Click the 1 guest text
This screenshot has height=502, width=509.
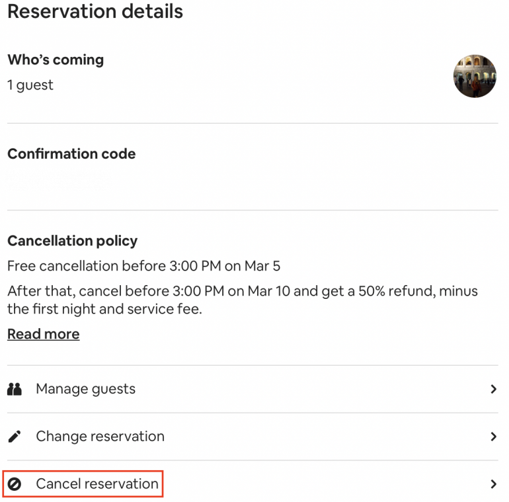point(30,85)
